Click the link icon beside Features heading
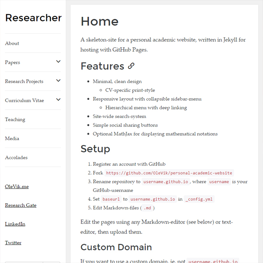This screenshot has width=263, height=263. click(x=131, y=66)
